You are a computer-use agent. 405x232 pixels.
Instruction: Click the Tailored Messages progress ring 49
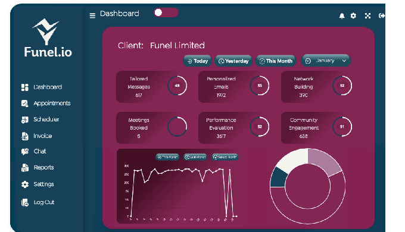tap(177, 86)
